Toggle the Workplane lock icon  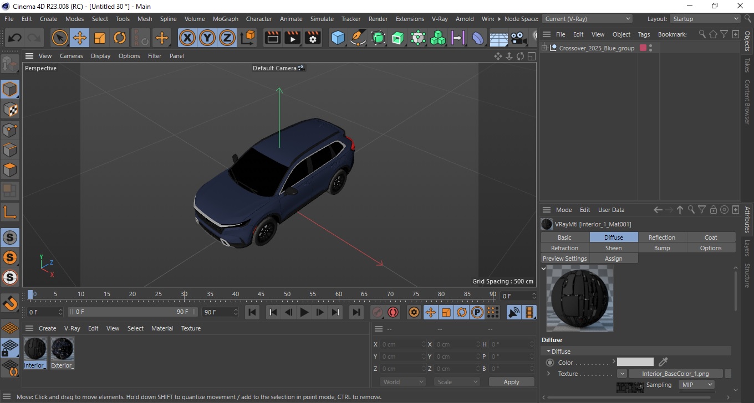(x=10, y=348)
